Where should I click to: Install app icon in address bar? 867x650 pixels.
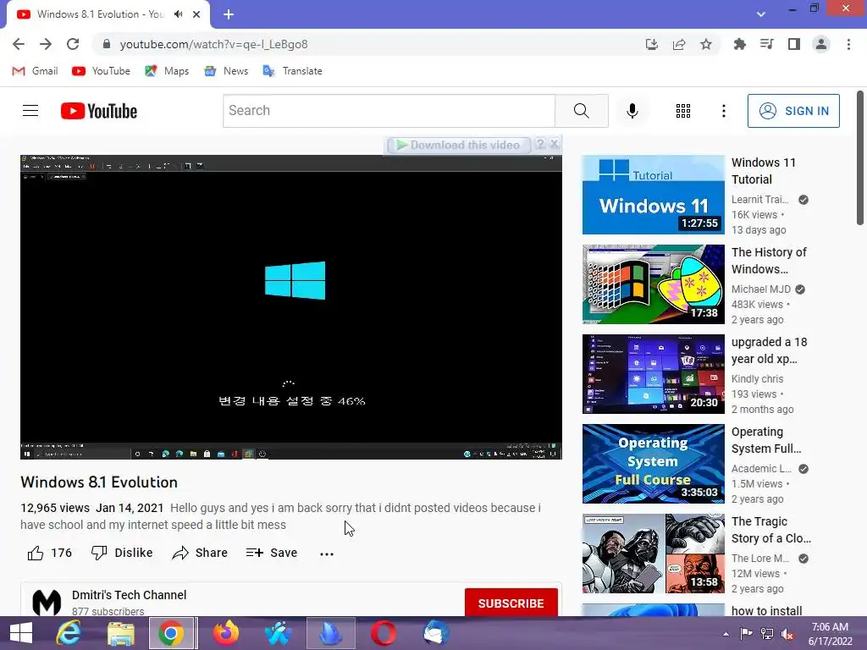pyautogui.click(x=652, y=44)
